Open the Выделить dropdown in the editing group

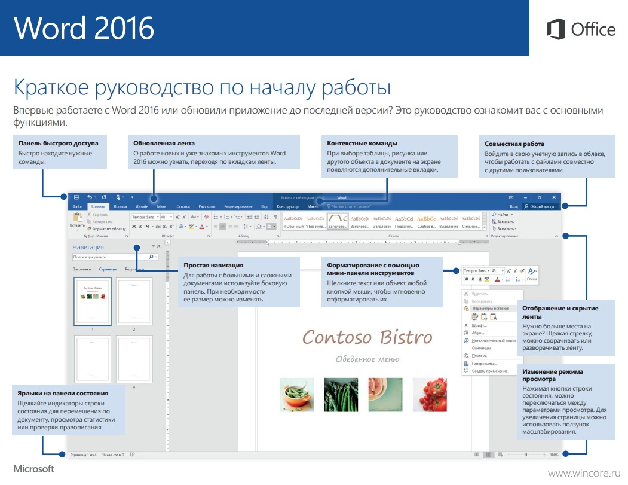[504, 229]
